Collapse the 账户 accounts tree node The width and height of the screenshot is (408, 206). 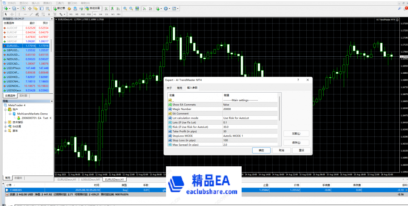click(x=5, y=109)
